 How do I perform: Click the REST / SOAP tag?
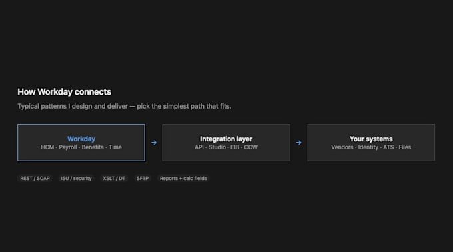pos(35,178)
